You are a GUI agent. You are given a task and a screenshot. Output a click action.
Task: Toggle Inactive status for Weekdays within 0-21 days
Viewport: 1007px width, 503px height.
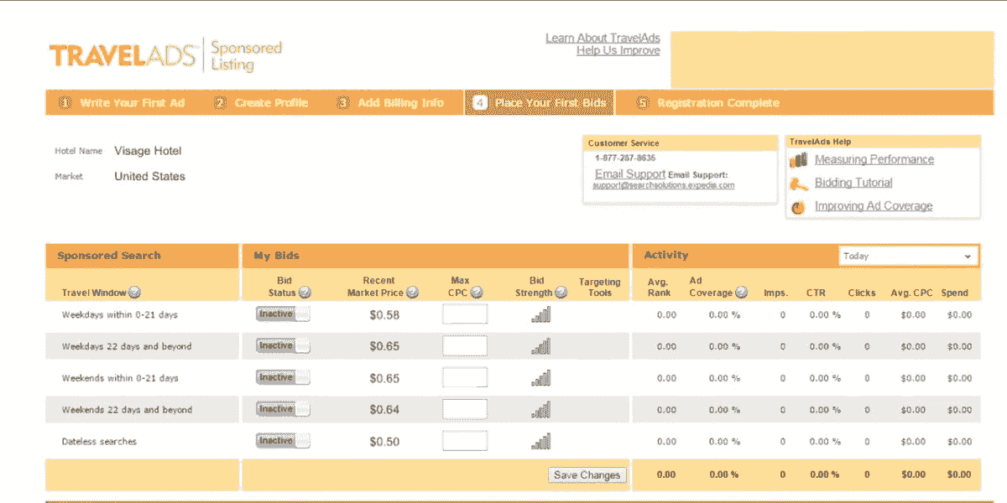coord(283,314)
